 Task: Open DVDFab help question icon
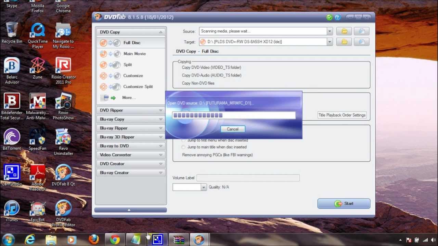tap(337, 17)
